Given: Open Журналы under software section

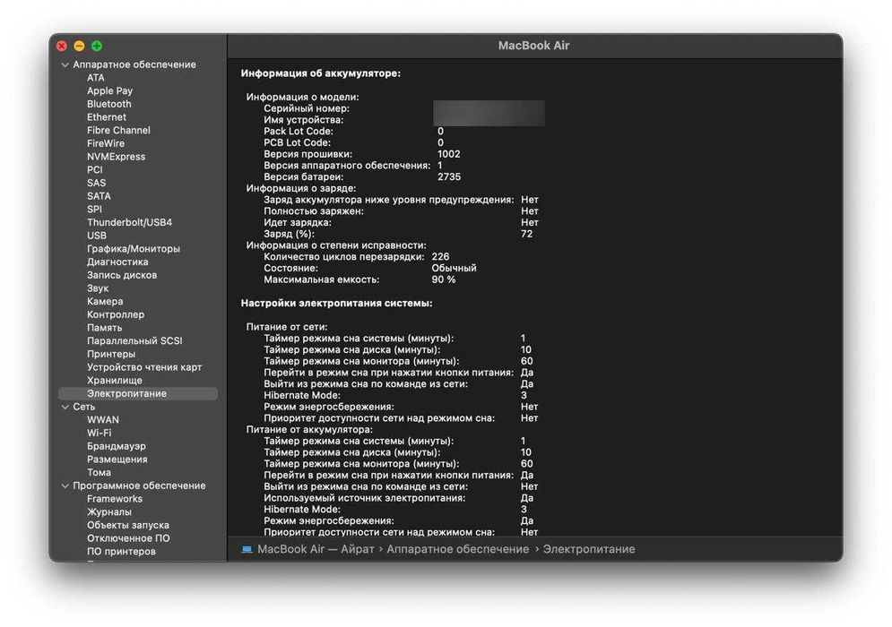Looking at the screenshot, I should [x=108, y=511].
